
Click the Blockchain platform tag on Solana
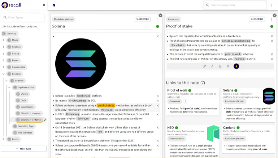[63, 19]
